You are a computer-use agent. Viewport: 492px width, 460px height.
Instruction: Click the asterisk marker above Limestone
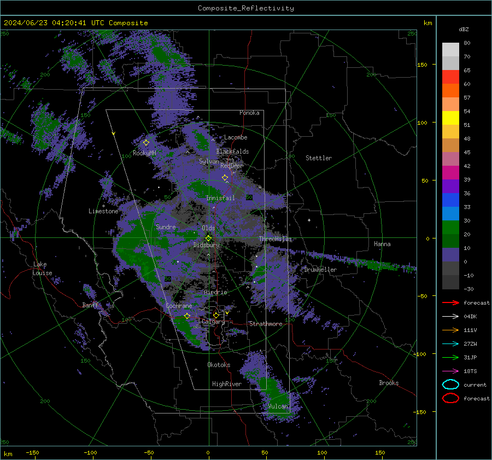(103, 206)
